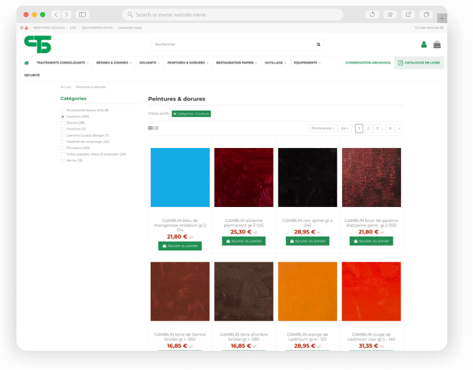Toggle Toiles, papiers, tissus & polyester checkbox
The height and width of the screenshot is (370, 473).
tap(63, 154)
